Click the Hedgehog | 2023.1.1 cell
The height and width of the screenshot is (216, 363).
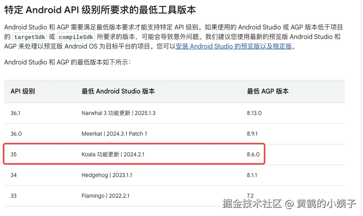(107, 175)
